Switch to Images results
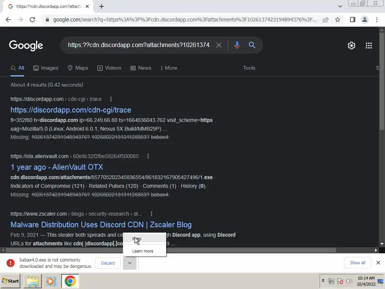The height and width of the screenshot is (289, 385). point(46,68)
